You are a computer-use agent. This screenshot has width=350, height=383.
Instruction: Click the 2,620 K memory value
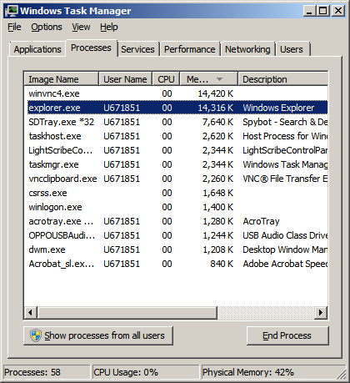click(x=217, y=136)
